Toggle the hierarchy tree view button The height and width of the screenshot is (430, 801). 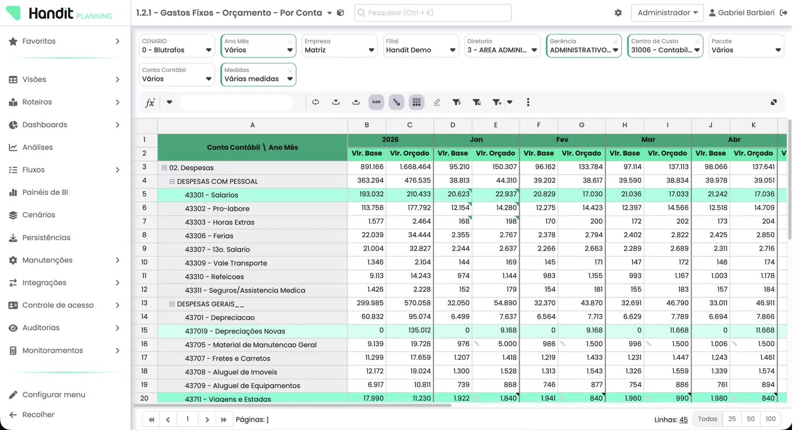(x=396, y=102)
